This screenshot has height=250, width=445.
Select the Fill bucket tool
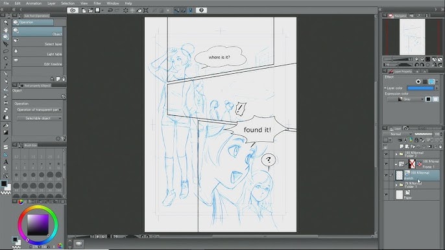pos(6,125)
